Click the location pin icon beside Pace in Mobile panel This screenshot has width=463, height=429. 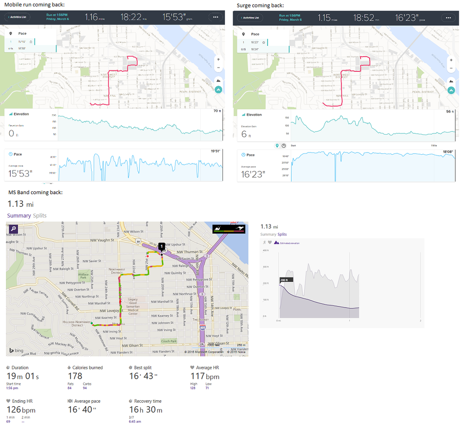(11, 34)
